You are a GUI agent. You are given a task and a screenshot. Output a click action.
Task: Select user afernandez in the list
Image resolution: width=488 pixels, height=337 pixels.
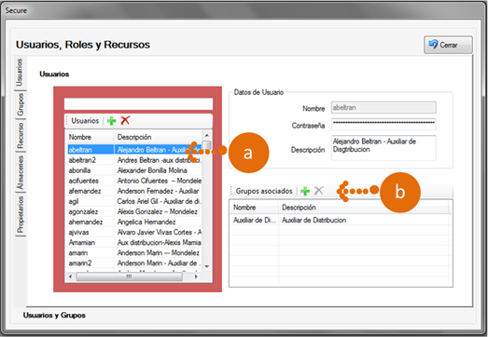(x=134, y=191)
